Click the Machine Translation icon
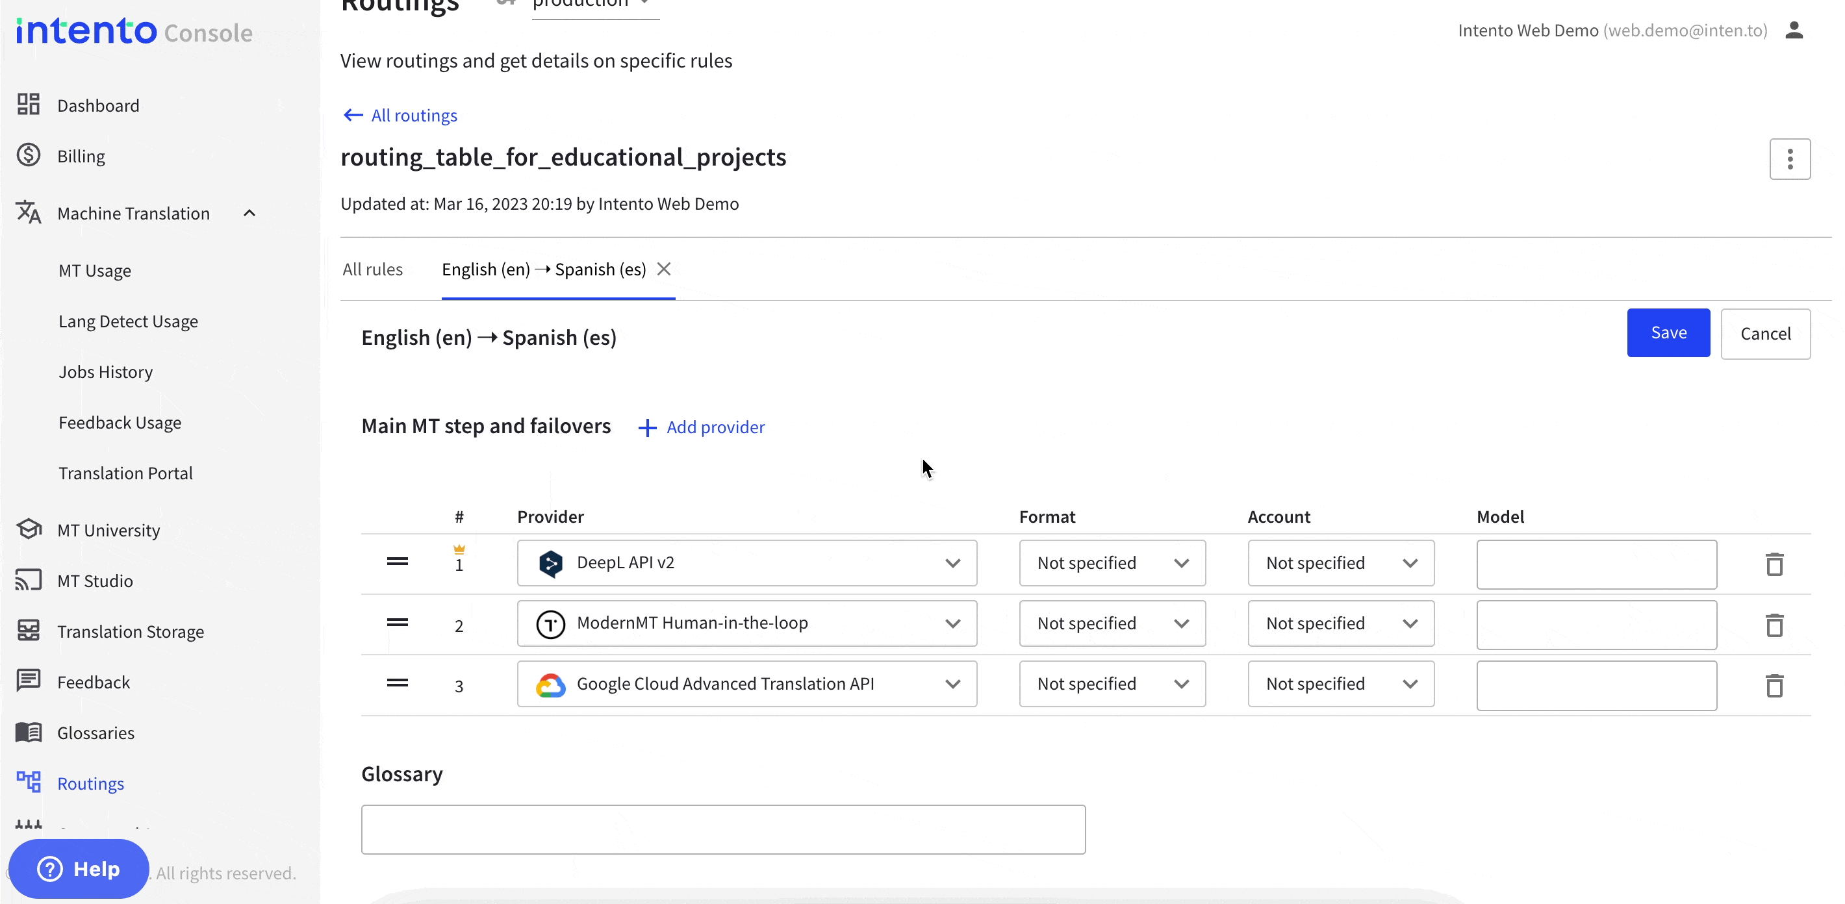 tap(29, 212)
